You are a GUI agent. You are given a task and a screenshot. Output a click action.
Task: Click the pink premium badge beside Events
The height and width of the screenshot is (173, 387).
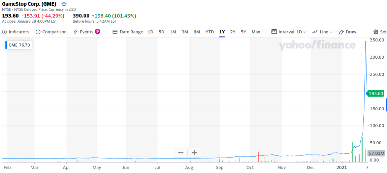98,32
